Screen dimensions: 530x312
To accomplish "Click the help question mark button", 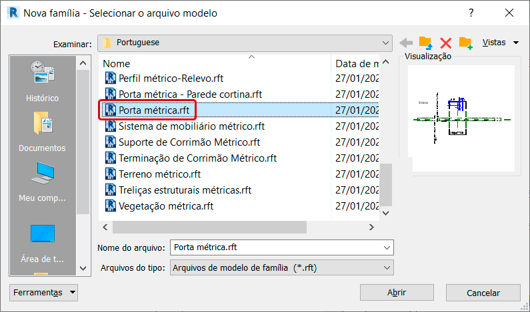I will [x=471, y=13].
